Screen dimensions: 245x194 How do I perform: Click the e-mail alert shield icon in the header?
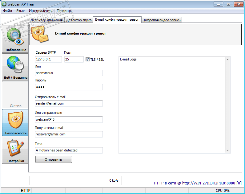[x=40, y=34]
